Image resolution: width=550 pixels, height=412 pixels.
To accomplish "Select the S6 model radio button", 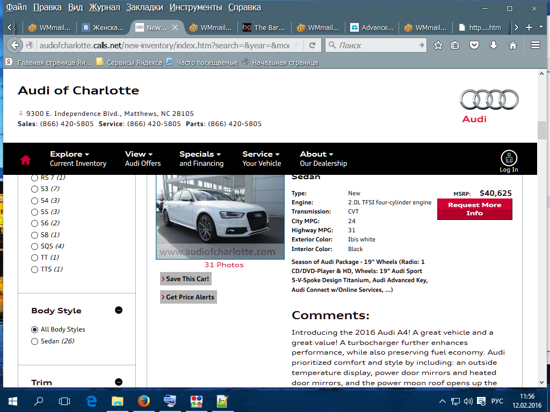I will tap(34, 224).
